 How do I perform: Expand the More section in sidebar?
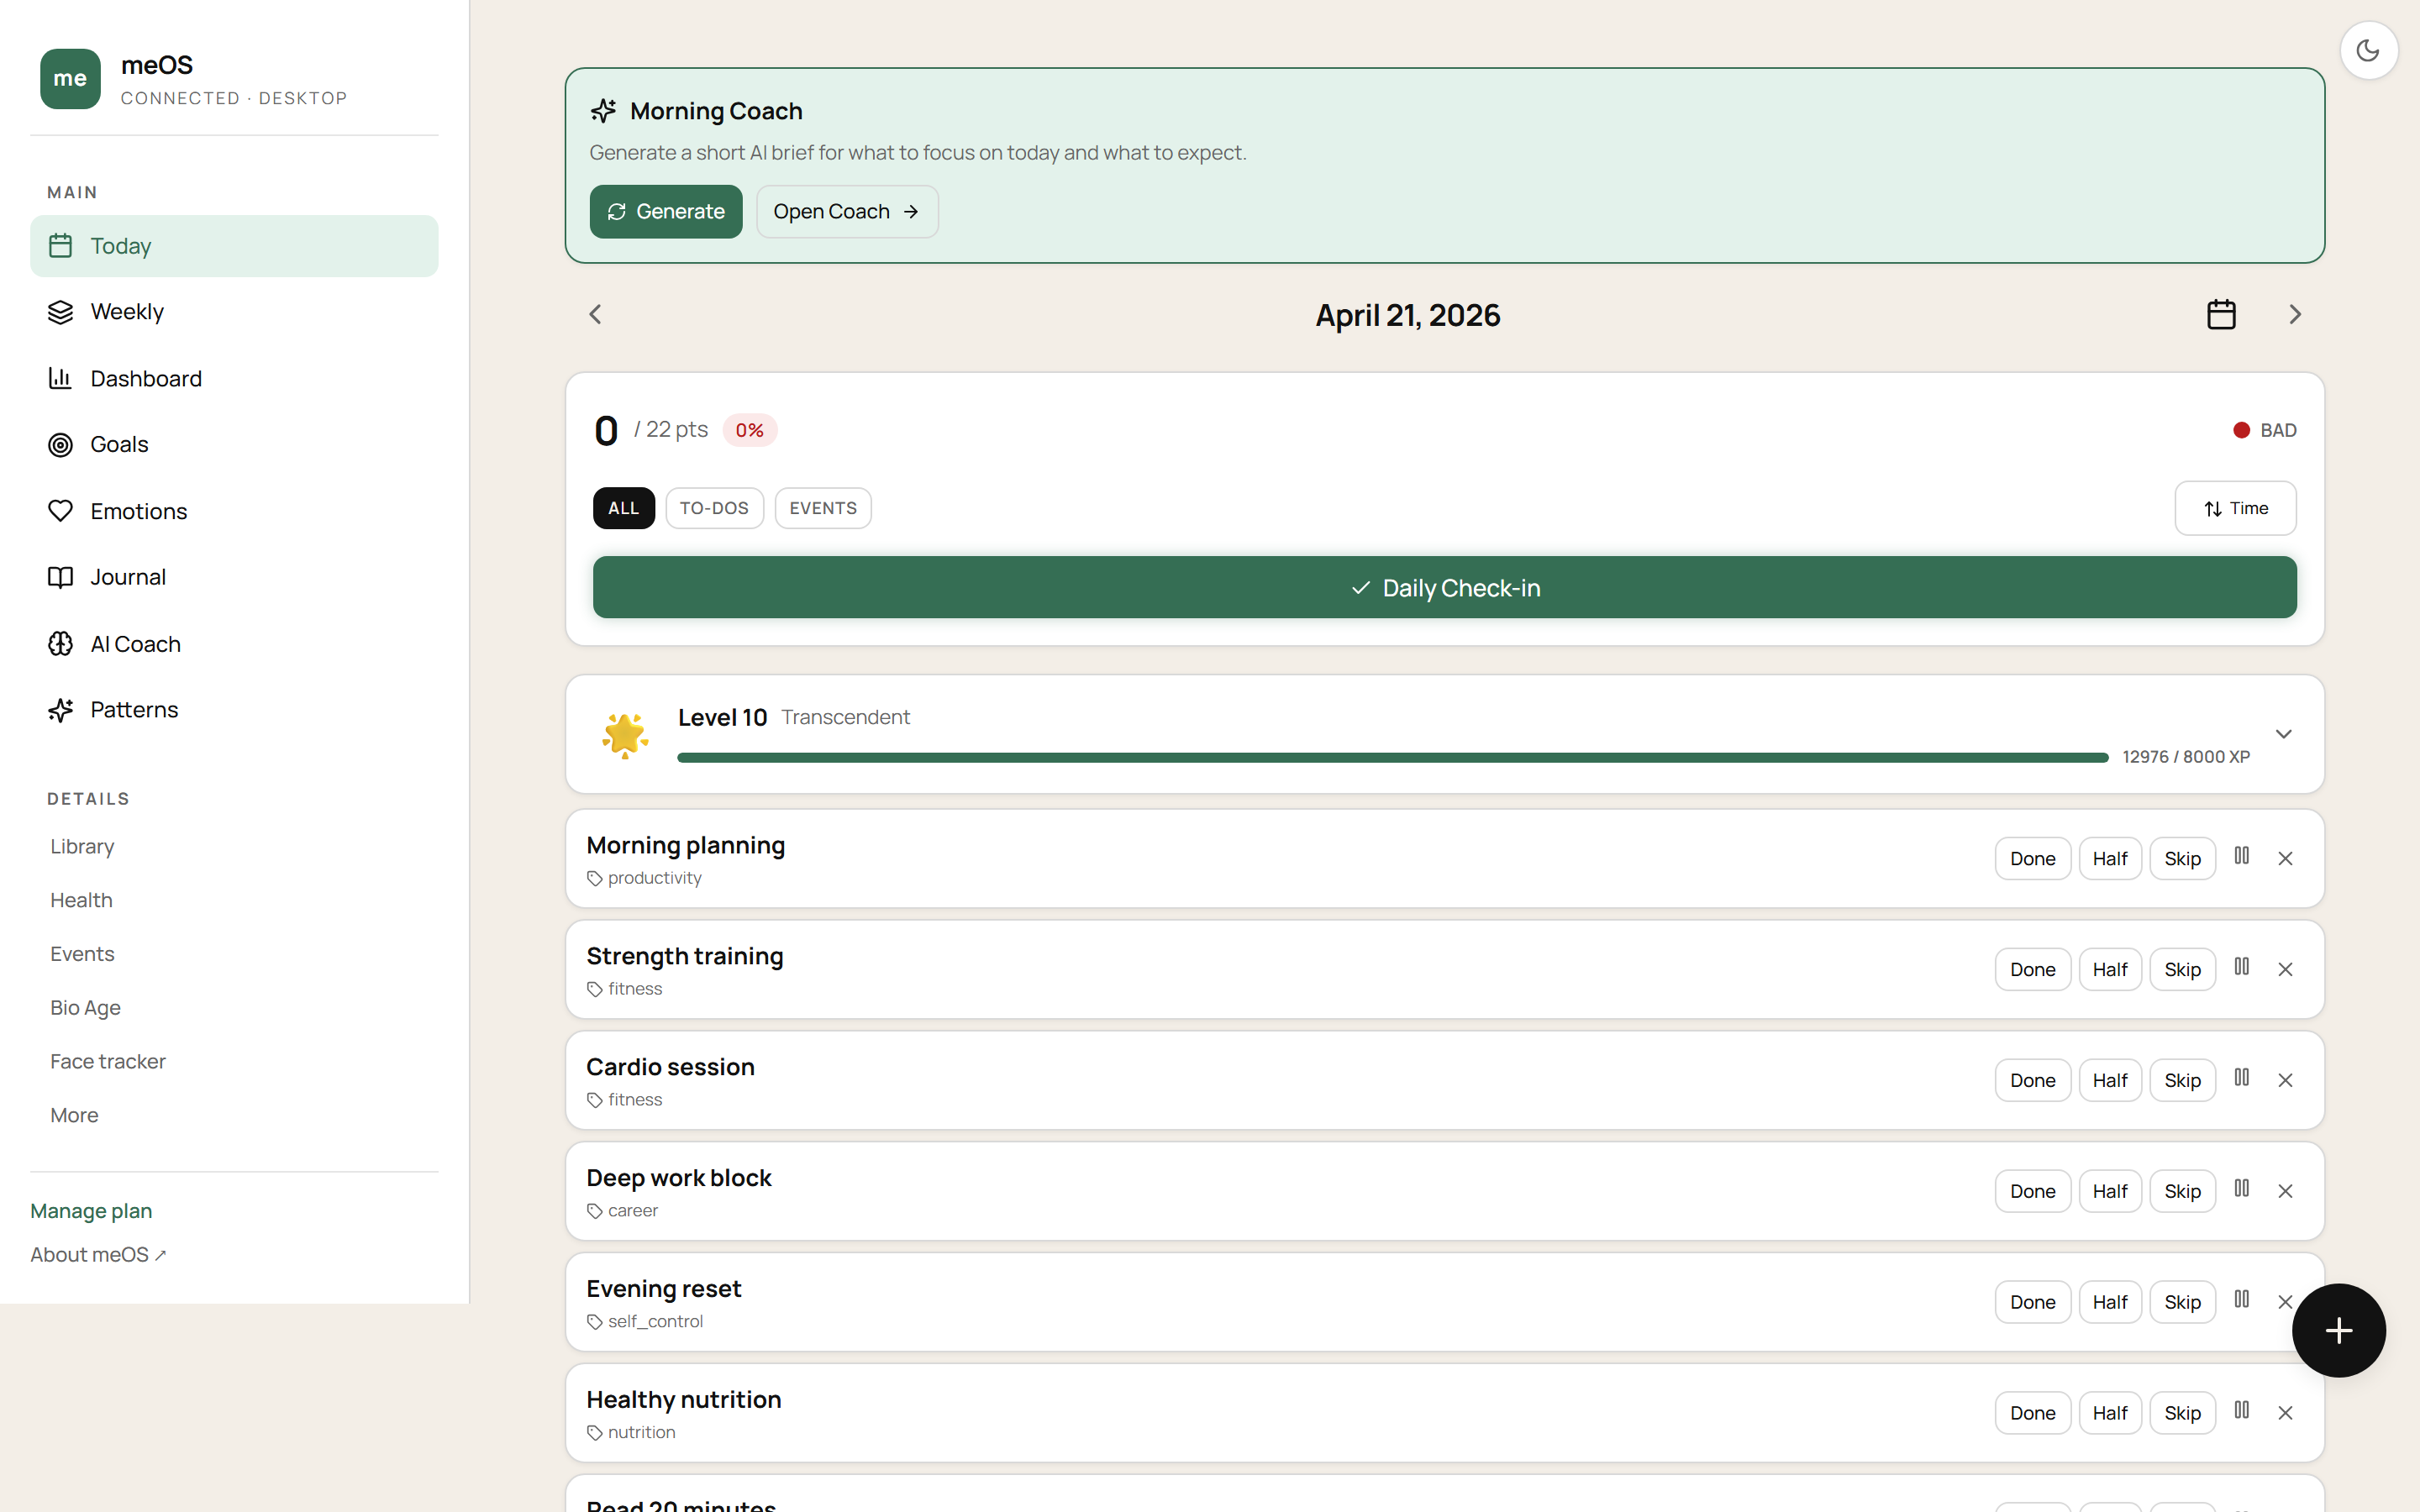tap(73, 1114)
